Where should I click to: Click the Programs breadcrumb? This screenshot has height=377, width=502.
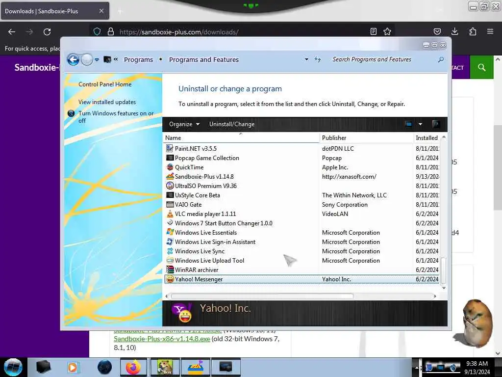point(138,59)
